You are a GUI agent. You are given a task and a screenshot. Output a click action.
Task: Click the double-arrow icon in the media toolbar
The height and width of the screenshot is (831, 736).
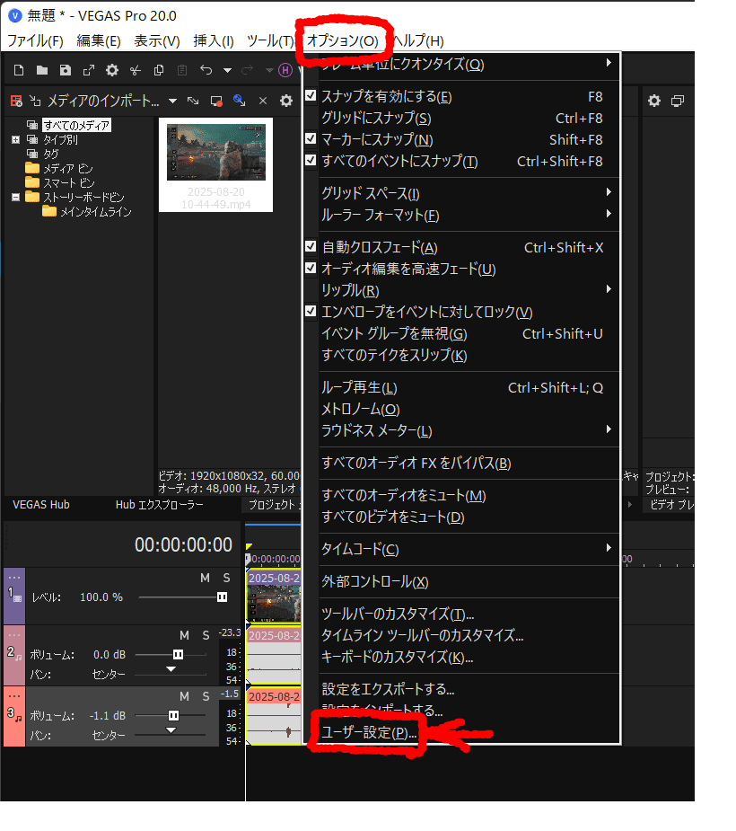[x=193, y=101]
